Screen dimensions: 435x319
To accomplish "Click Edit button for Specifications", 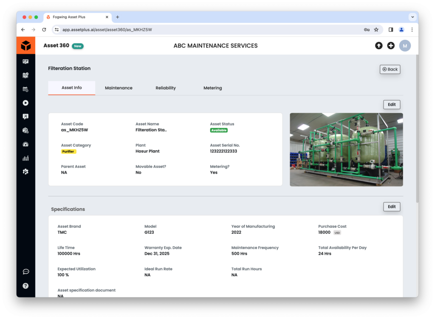I will tap(391, 207).
